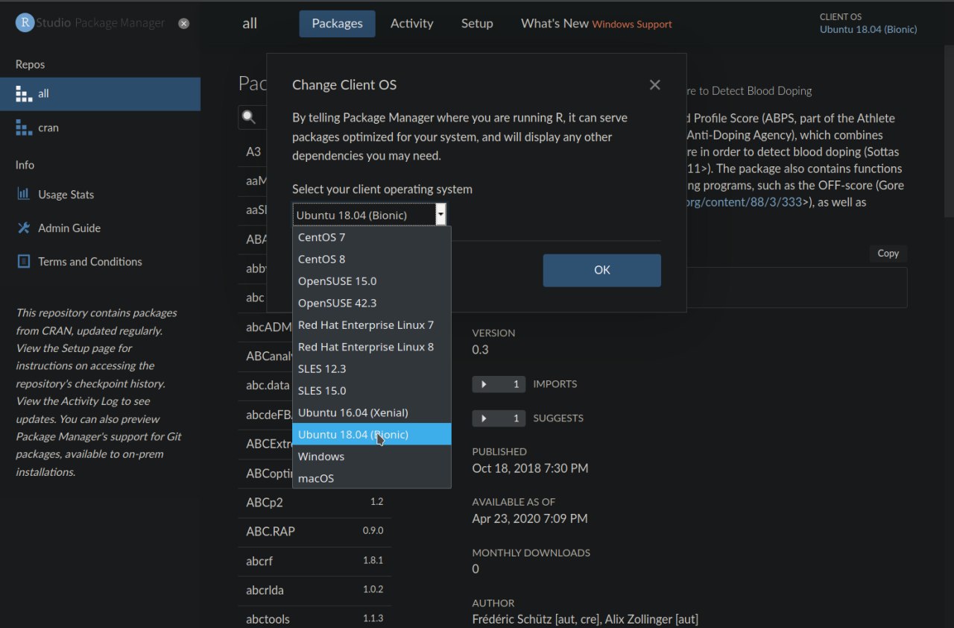
Task: Select macOS as client OS
Action: click(x=372, y=478)
